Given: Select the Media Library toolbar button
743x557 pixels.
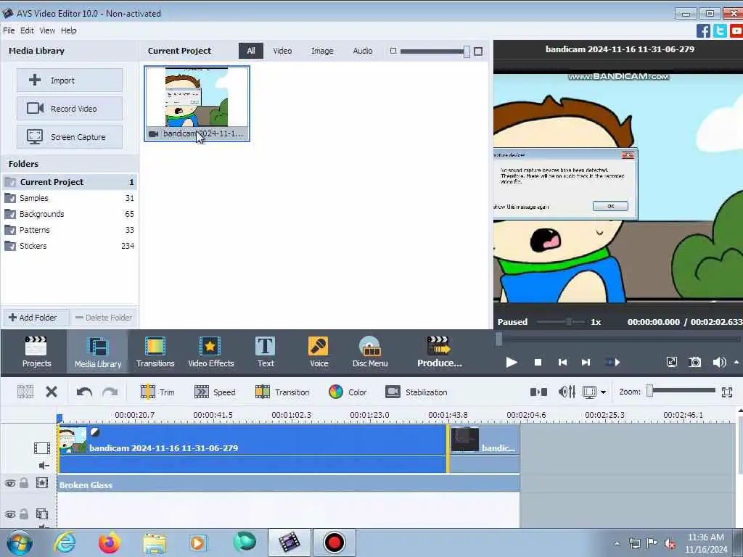Looking at the screenshot, I should (98, 352).
